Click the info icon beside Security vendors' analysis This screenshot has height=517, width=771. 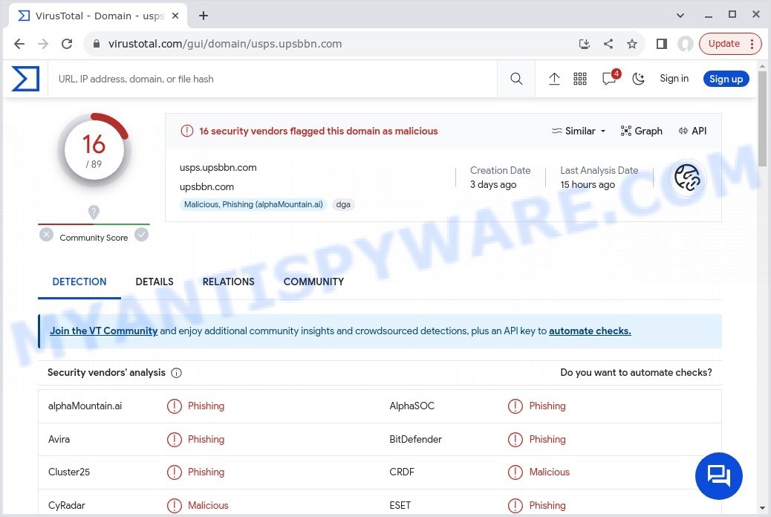tap(176, 373)
